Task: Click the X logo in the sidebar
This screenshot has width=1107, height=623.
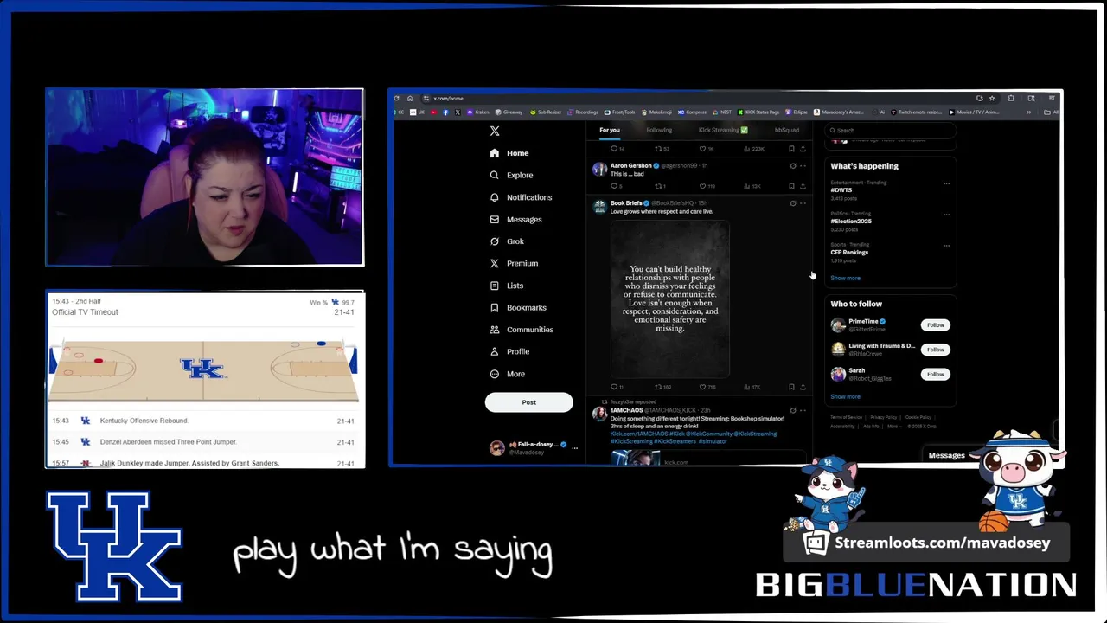Action: pyautogui.click(x=495, y=131)
